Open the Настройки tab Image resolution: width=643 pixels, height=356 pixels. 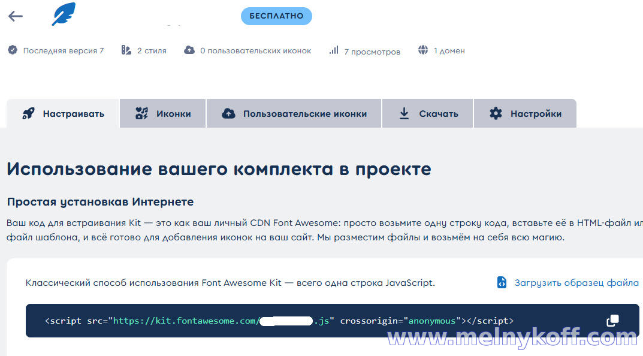tap(525, 114)
